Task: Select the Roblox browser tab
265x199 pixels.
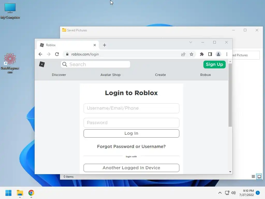Action: click(x=68, y=45)
